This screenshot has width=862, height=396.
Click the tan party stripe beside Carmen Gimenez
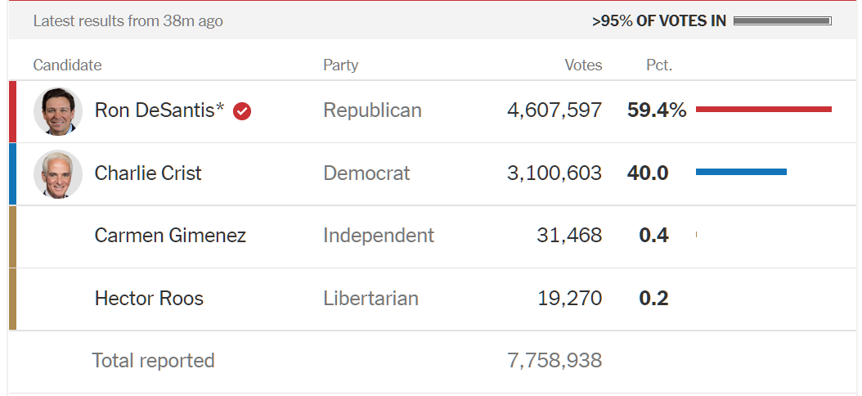point(12,236)
